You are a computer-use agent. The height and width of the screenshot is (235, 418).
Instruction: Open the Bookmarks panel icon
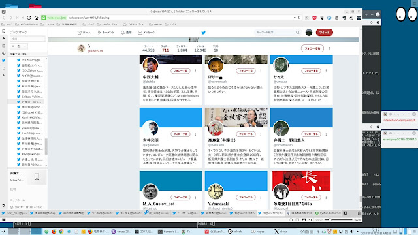pyautogui.click(x=3, y=31)
